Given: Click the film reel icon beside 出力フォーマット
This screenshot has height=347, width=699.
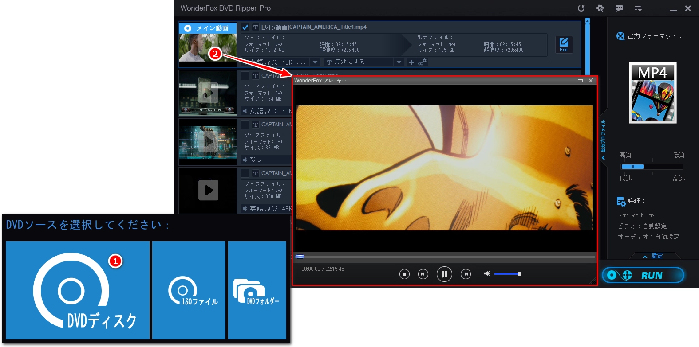Looking at the screenshot, I should (620, 36).
